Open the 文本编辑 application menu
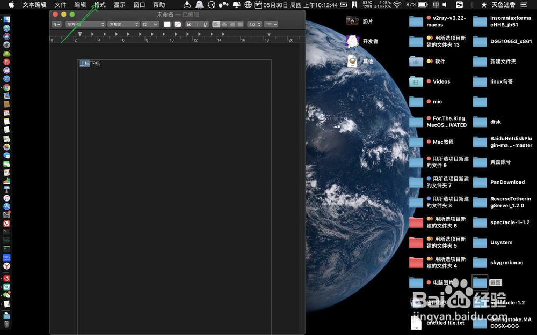Screen dimensions: 537x335 point(34,4)
